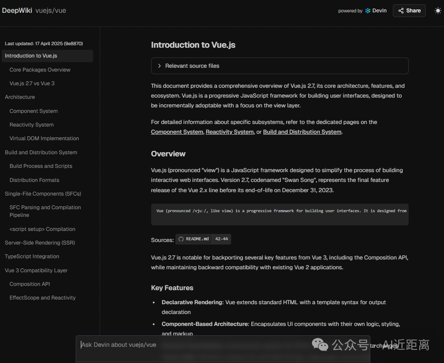Open <script setup> Compilation page
This screenshot has width=444, height=363.
(43, 229)
